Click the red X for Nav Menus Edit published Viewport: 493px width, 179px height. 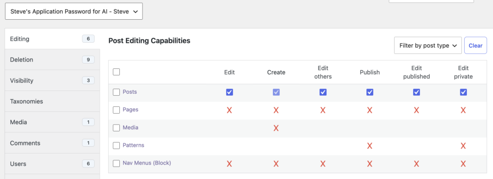[x=416, y=164]
